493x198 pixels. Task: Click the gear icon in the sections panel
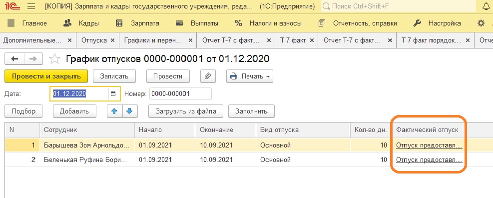(481, 23)
